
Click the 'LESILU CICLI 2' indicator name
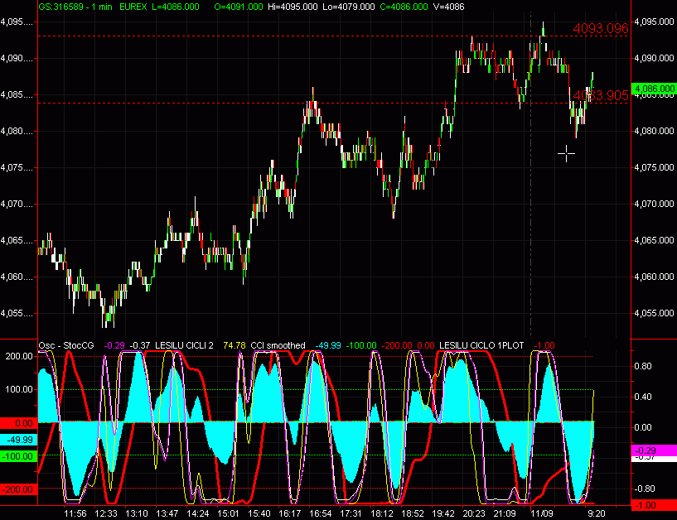tap(184, 345)
